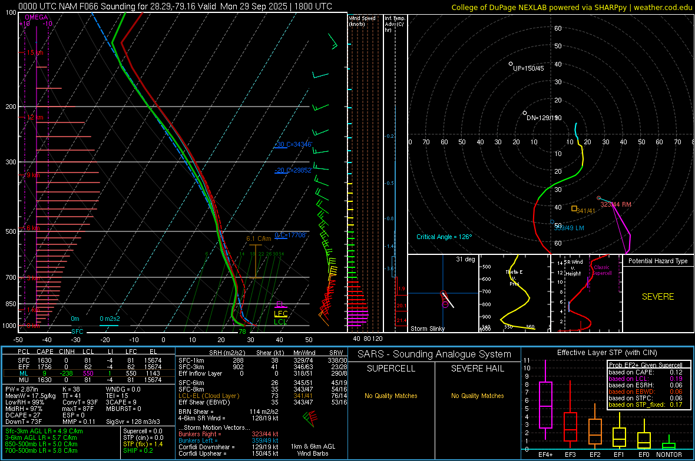Select the EFF parcel row

[x=89, y=367]
